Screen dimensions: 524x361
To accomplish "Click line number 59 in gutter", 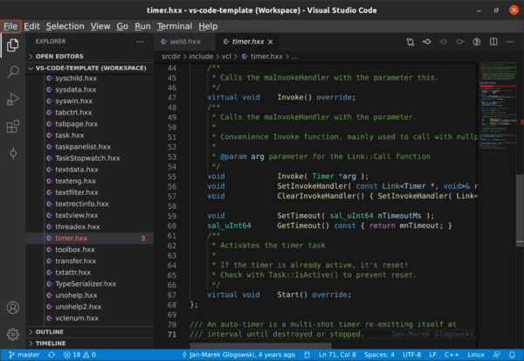I will 172,216.
